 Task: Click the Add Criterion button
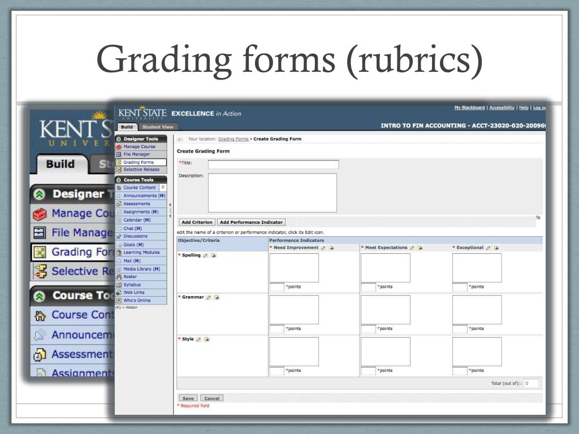coord(197,222)
